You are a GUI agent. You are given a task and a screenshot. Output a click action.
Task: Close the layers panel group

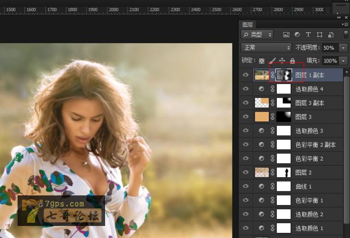tap(346, 18)
